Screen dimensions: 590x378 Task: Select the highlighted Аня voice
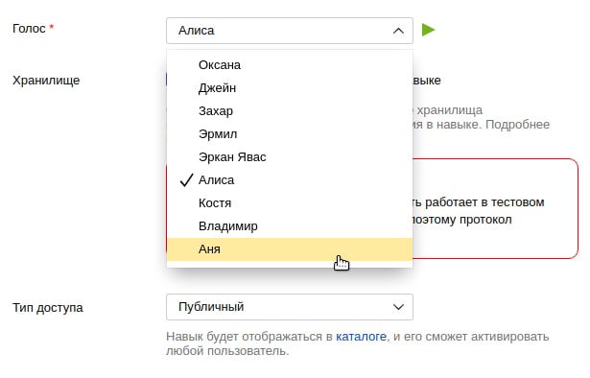pyautogui.click(x=290, y=249)
